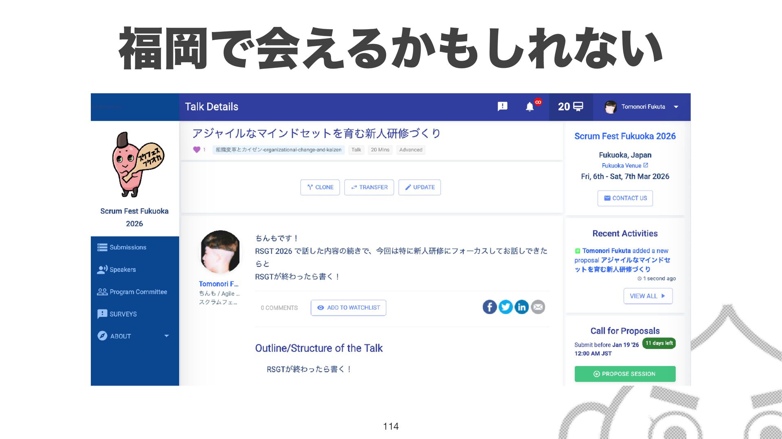Select the Advanced level tag
This screenshot has width=782, height=439.
pos(411,150)
